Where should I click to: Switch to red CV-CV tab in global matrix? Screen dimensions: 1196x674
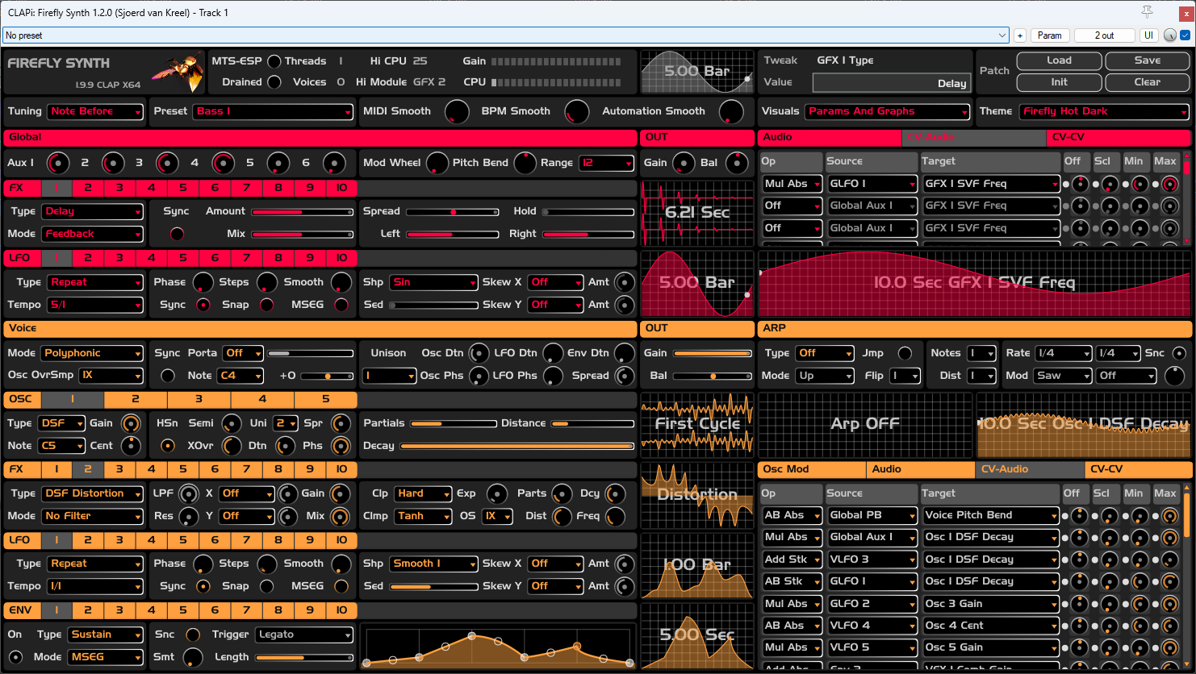[x=1119, y=137]
